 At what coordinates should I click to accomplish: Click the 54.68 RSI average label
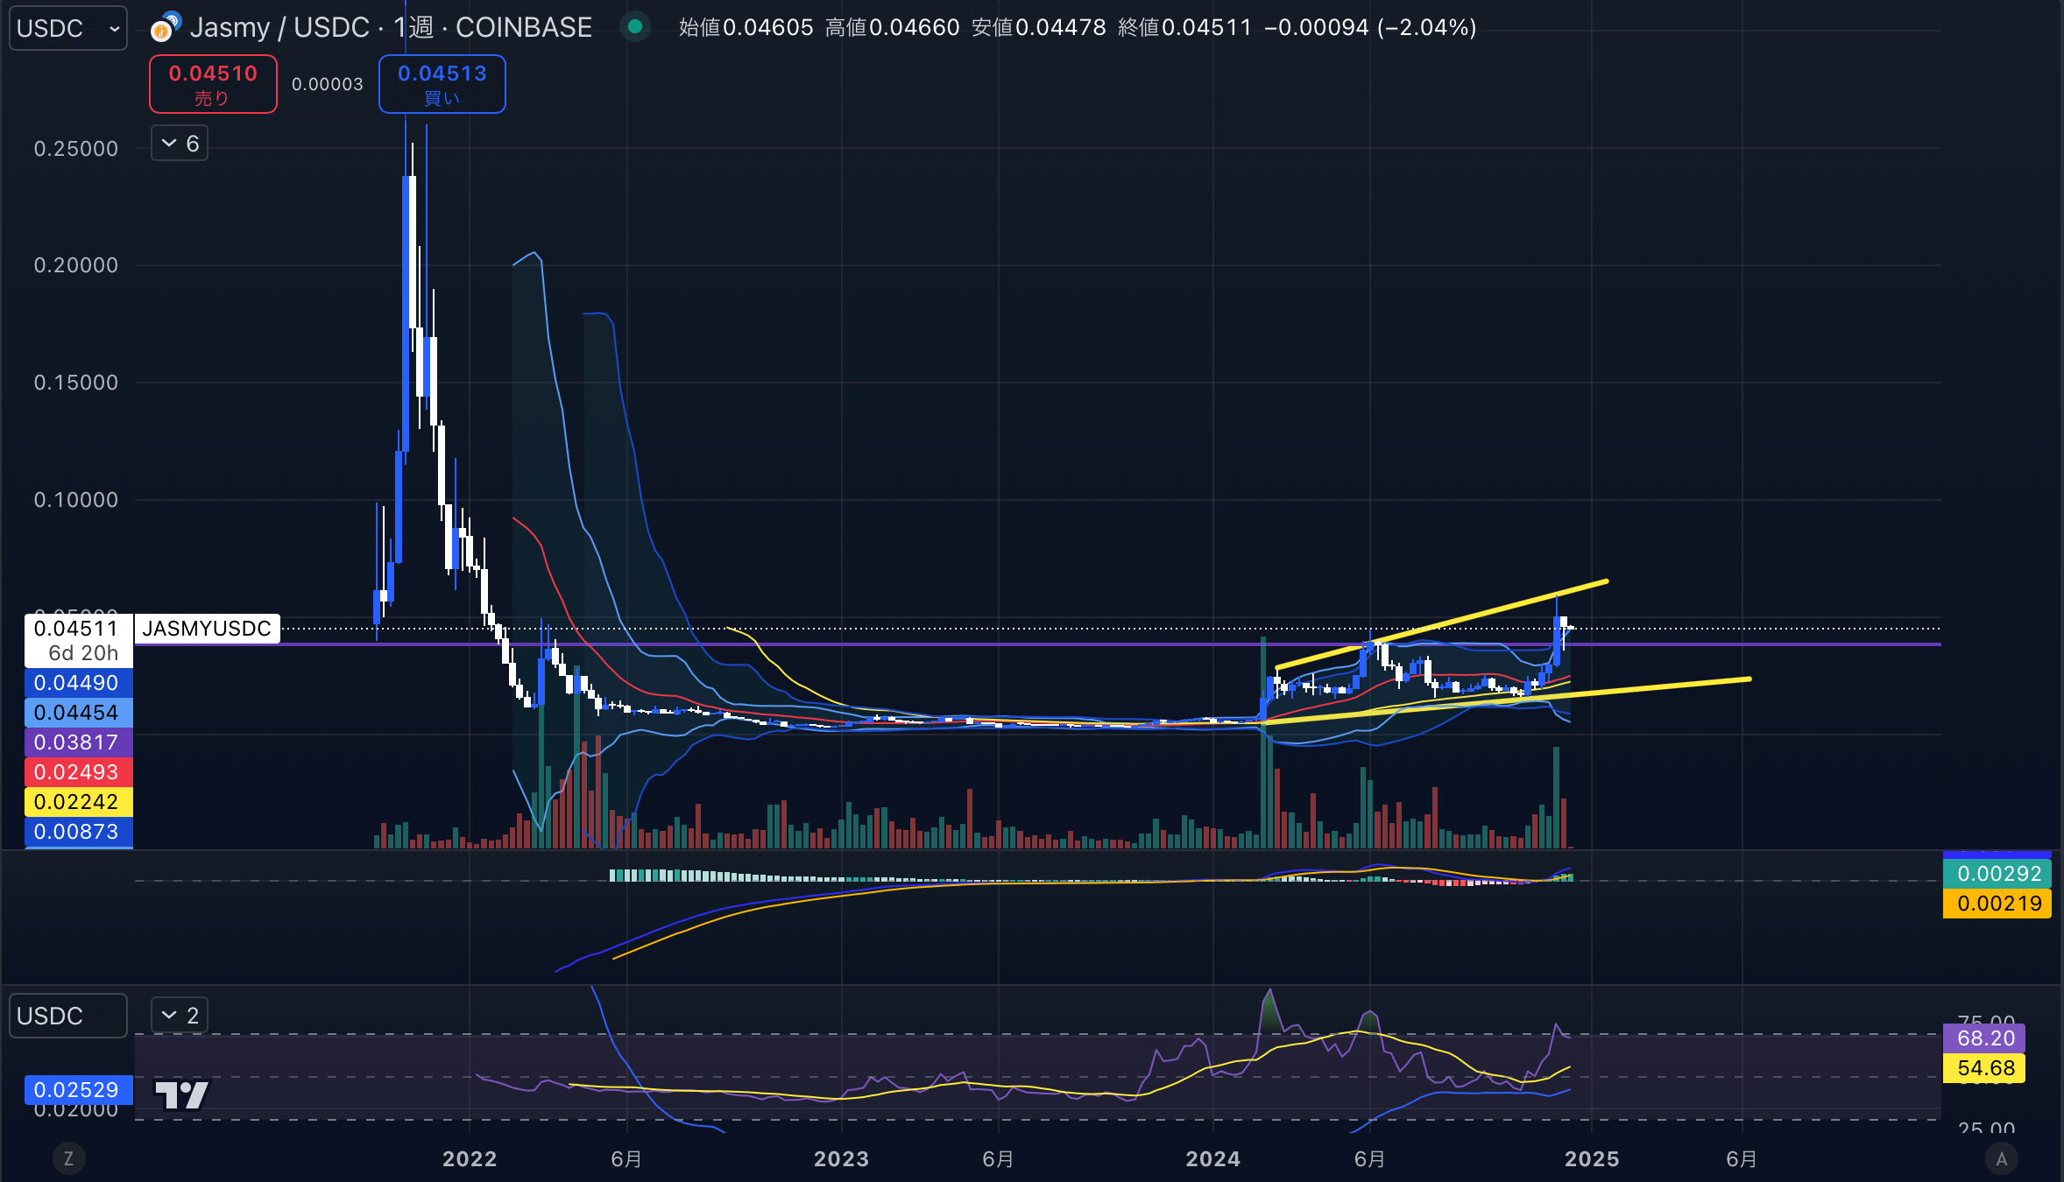coord(1984,1068)
